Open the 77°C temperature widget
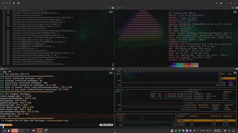Image resolution: width=238 pixels, height=133 pixels. click(x=202, y=131)
